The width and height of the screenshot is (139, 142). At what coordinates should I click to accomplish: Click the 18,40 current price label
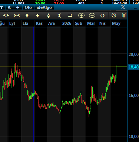click(133, 67)
